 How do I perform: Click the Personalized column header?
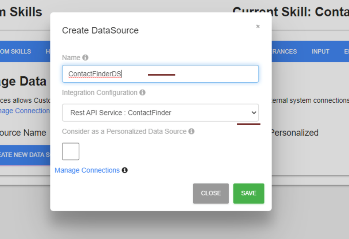point(294,133)
